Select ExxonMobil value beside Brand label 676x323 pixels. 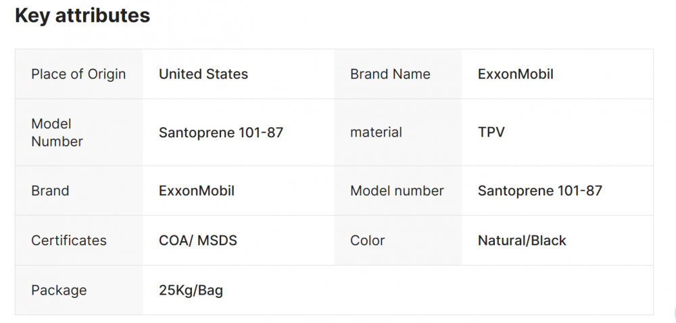point(197,191)
